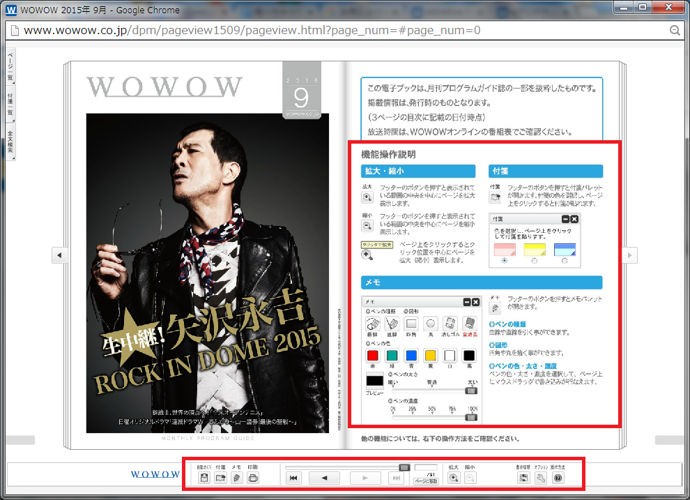Screen dimensions: 690x500
Task: Turn page using right edge arrow
Action: [x=630, y=255]
